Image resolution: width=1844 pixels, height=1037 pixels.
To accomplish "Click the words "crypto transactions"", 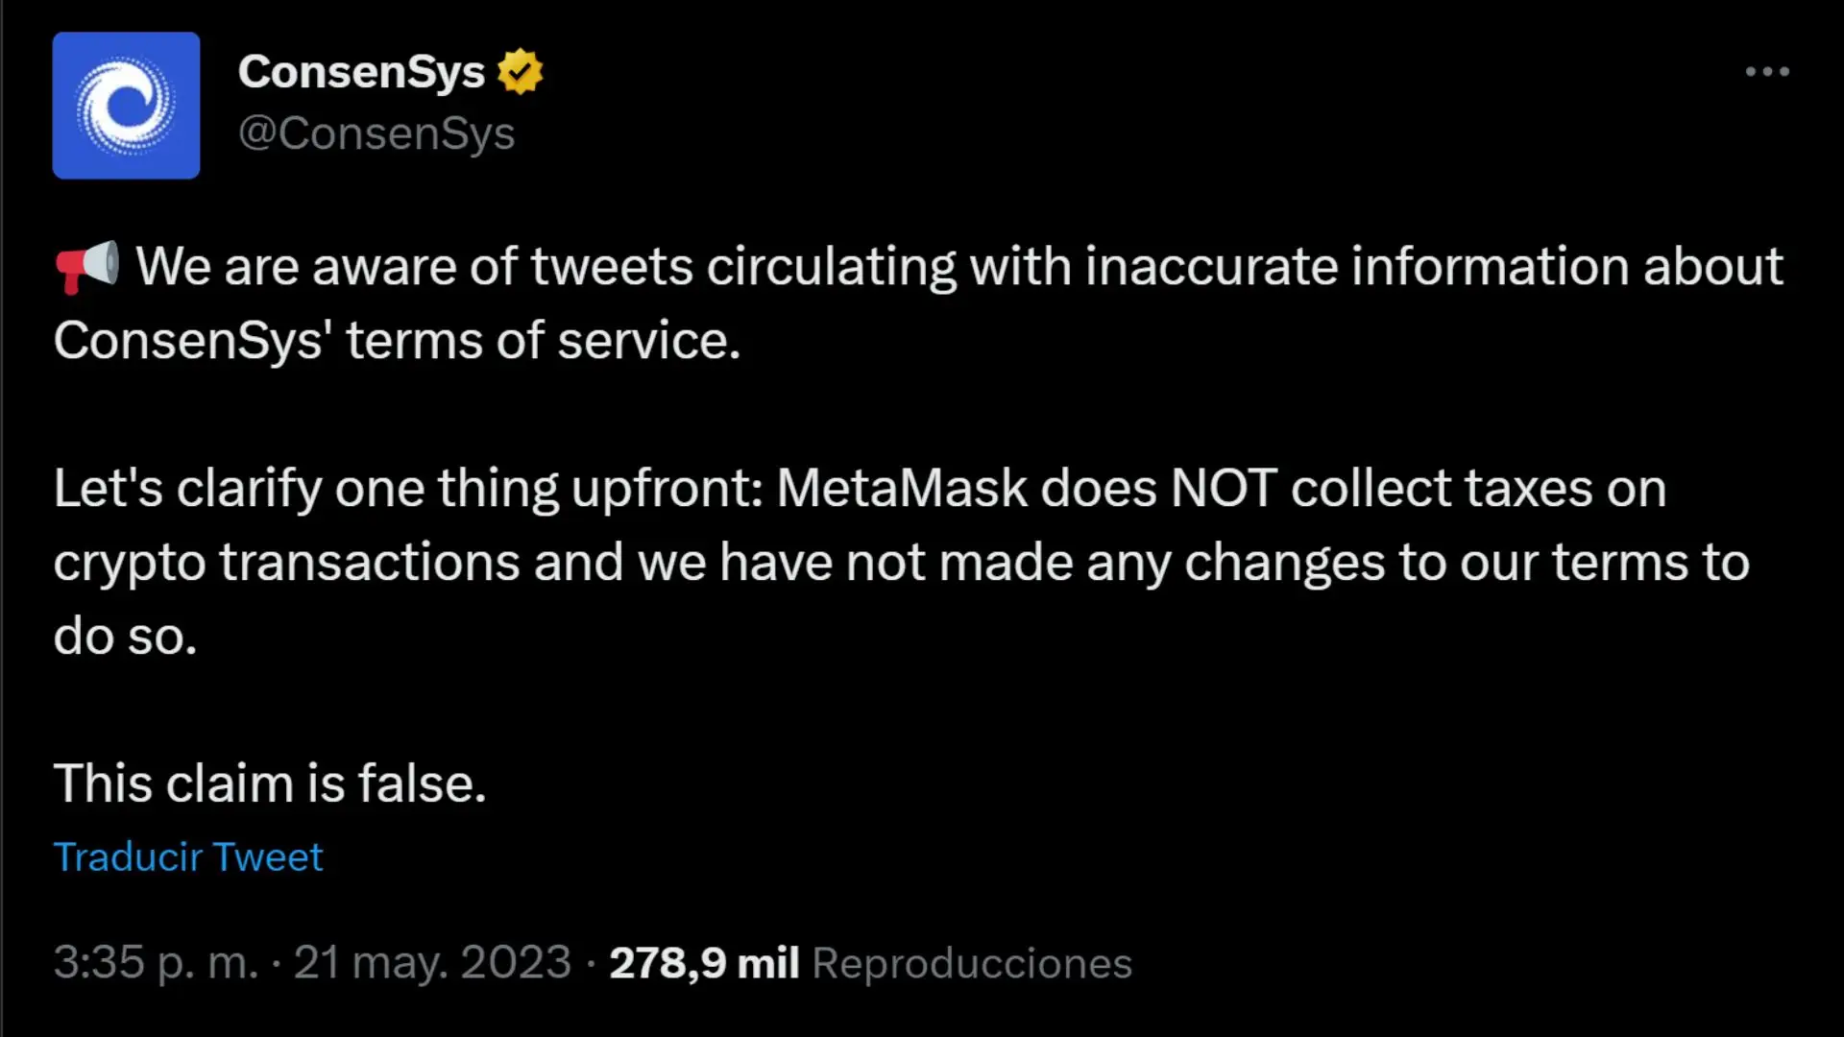I will pos(287,563).
